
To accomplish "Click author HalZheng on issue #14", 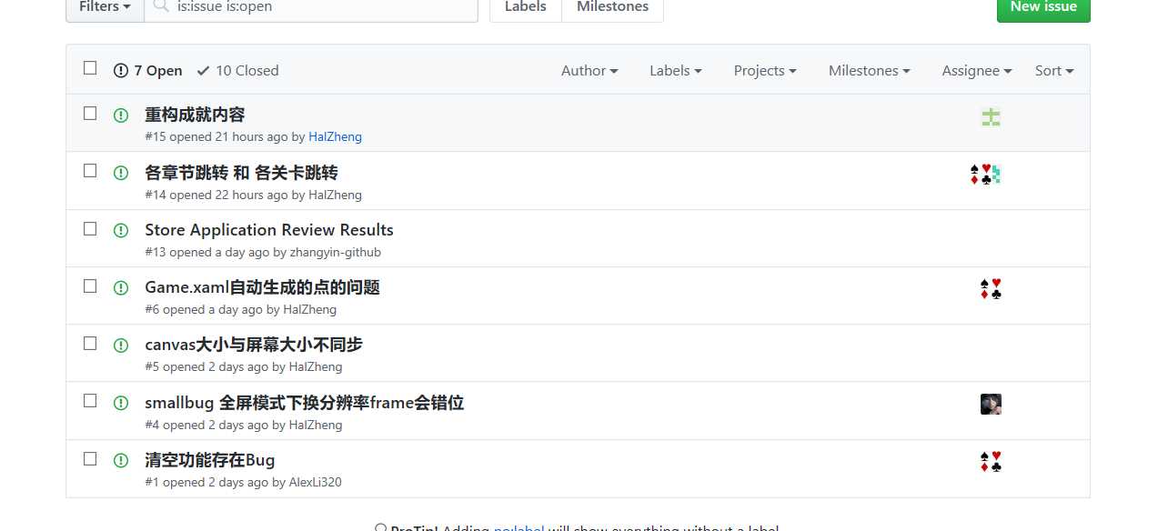I will coord(335,195).
